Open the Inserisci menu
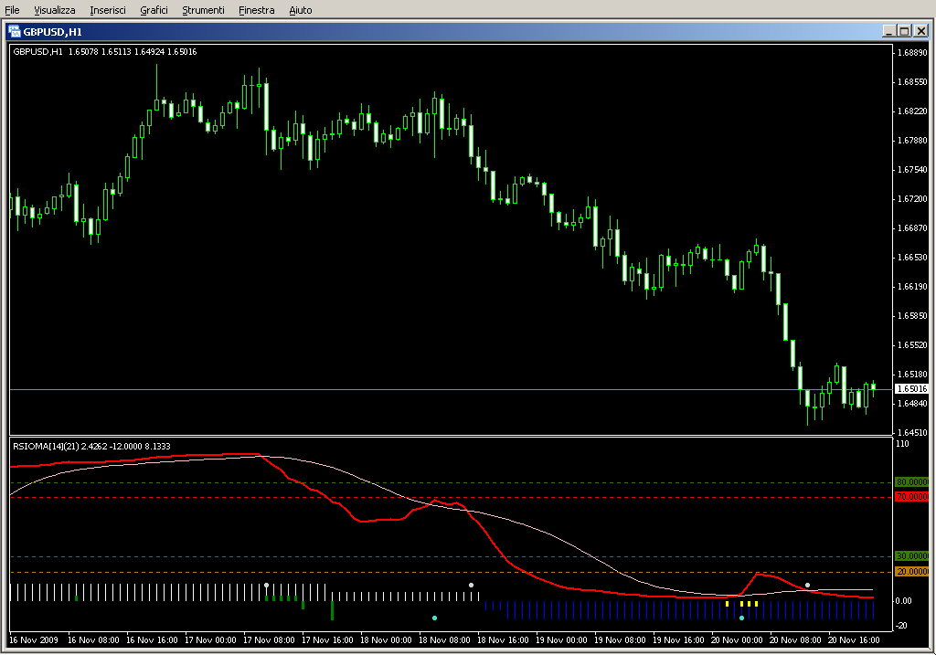The width and height of the screenshot is (936, 655). 108,10
